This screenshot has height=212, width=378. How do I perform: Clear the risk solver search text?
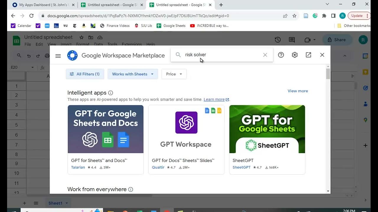coord(265,55)
